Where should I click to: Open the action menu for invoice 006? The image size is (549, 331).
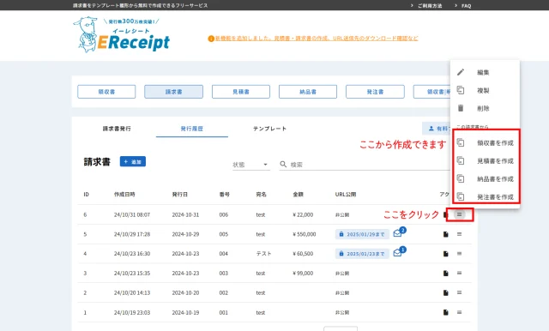[460, 214]
